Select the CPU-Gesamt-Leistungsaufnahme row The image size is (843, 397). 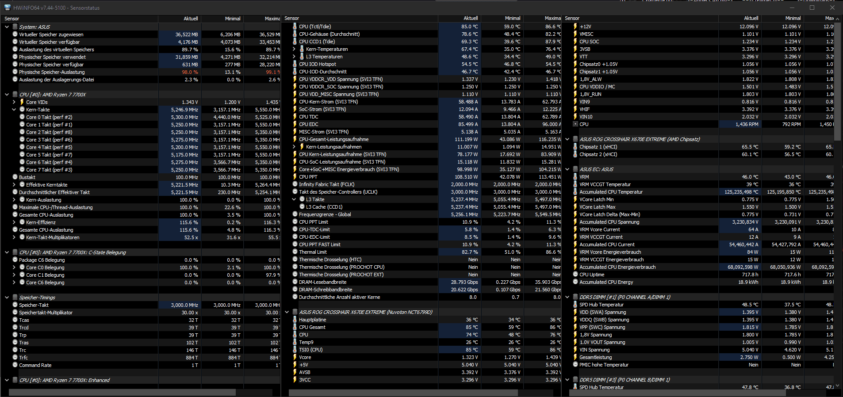(421, 139)
